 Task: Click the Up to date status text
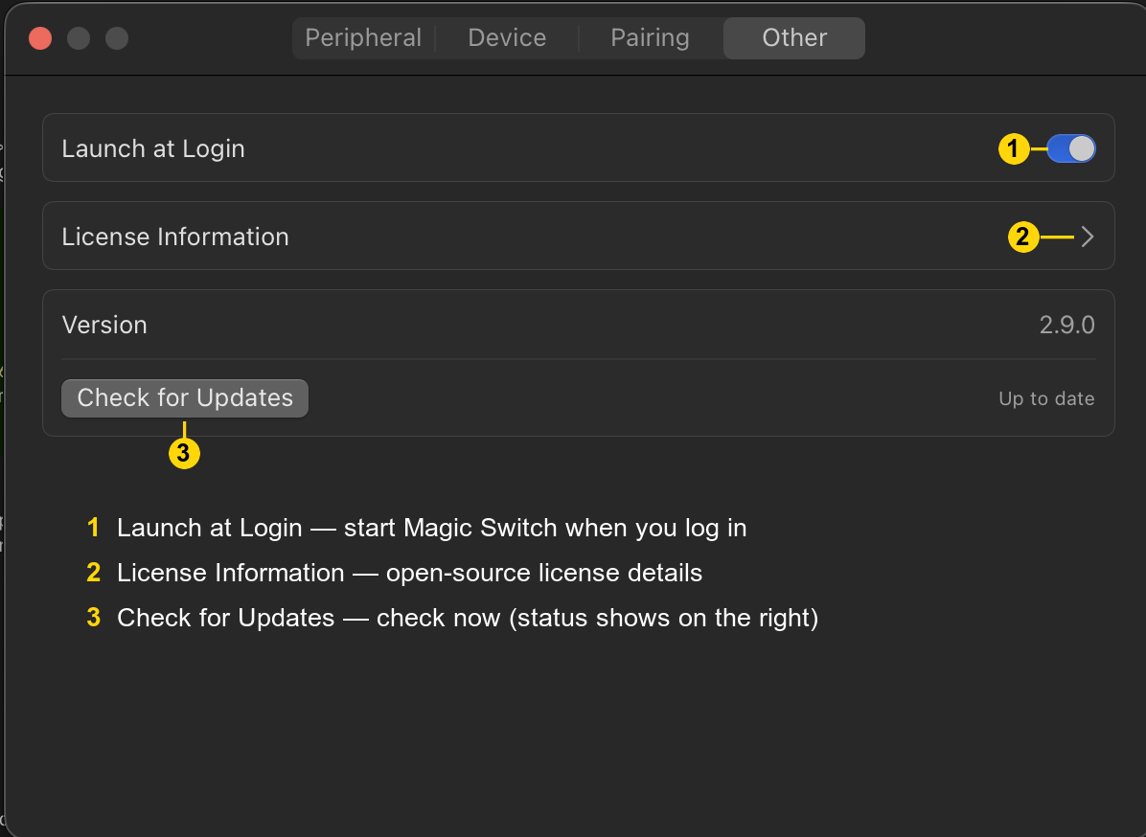point(1046,398)
